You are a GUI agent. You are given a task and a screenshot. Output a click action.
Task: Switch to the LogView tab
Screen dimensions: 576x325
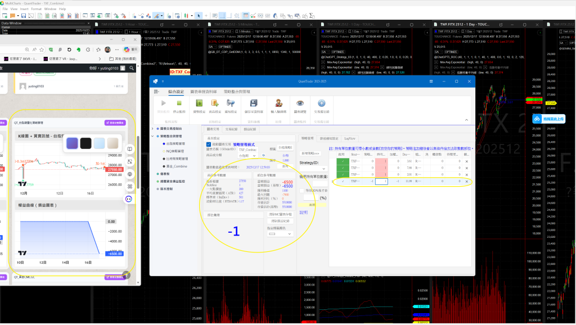[x=349, y=137]
